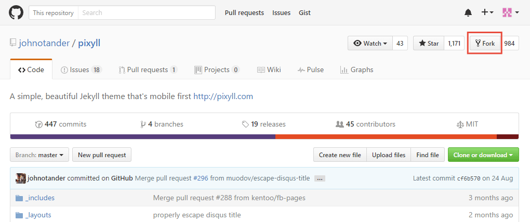
Task: Click the repository book icon
Action: [13, 43]
